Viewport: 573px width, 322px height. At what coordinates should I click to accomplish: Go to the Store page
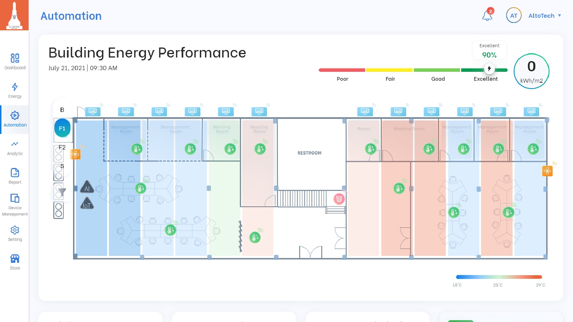15,261
